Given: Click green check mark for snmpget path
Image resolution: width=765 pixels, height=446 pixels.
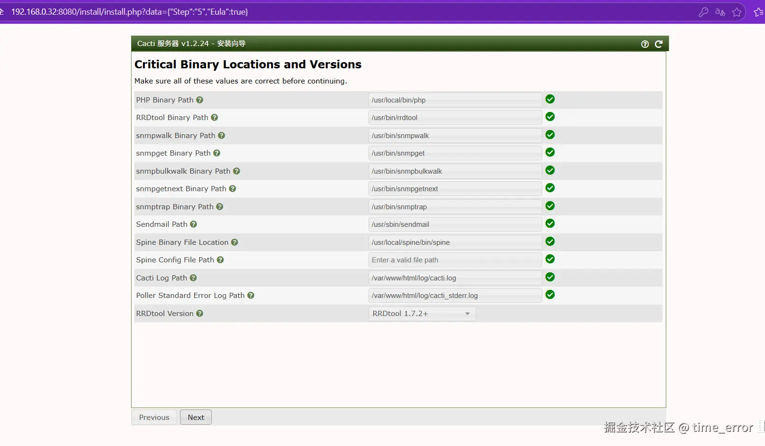Looking at the screenshot, I should 550,152.
